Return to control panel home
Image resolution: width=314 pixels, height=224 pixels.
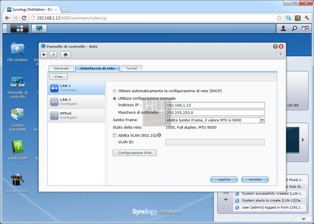66,55
